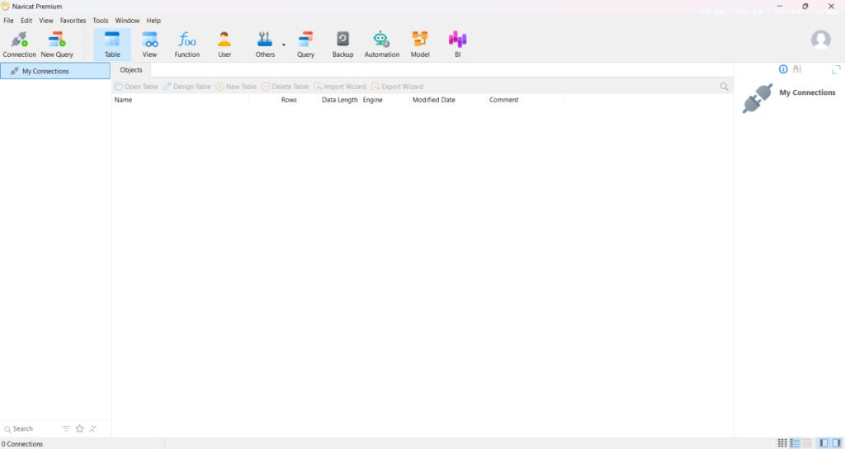Screen dimensions: 845x449
Task: Toggle the favorites star icon beside Search
Action: (80, 428)
